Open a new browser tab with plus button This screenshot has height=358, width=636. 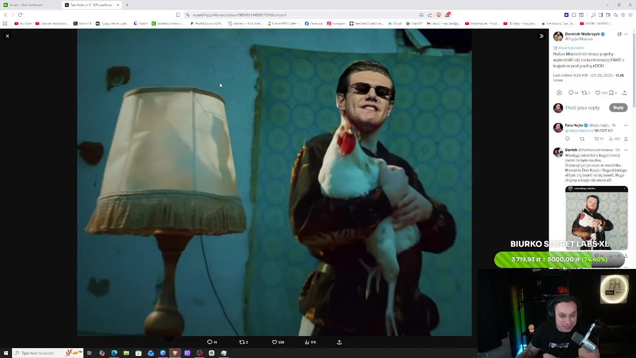coord(127,5)
